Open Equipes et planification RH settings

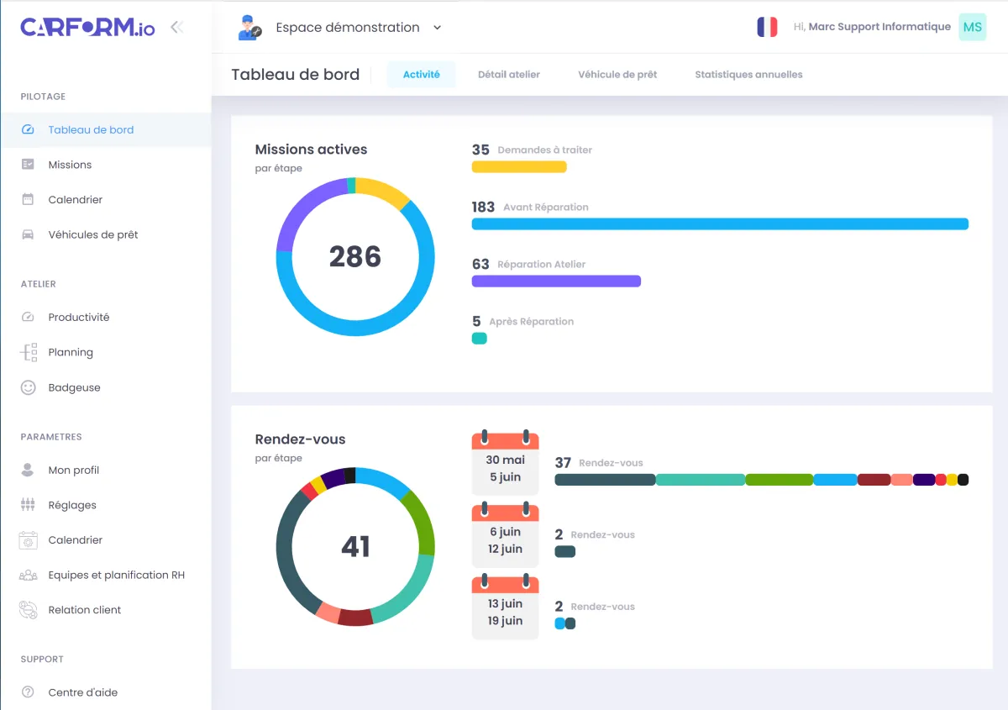[29, 575]
